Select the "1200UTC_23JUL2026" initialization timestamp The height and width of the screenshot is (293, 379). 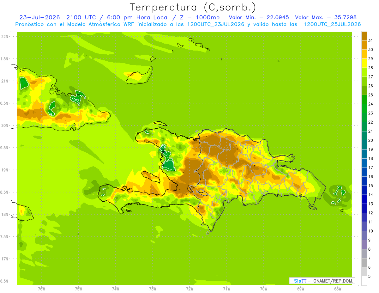click(216, 24)
